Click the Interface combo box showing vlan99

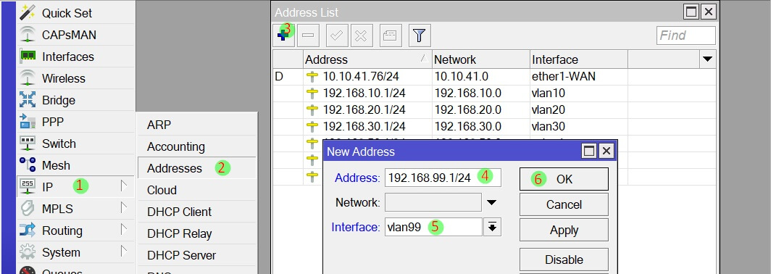pyautogui.click(x=433, y=227)
